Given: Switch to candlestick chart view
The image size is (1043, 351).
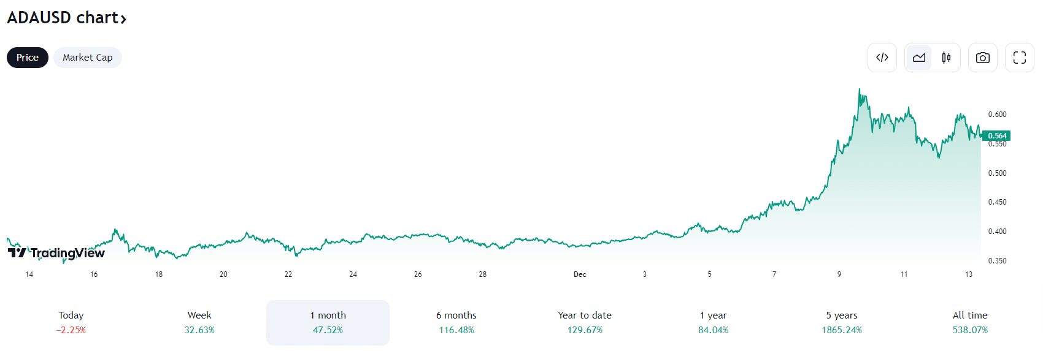Looking at the screenshot, I should 946,58.
